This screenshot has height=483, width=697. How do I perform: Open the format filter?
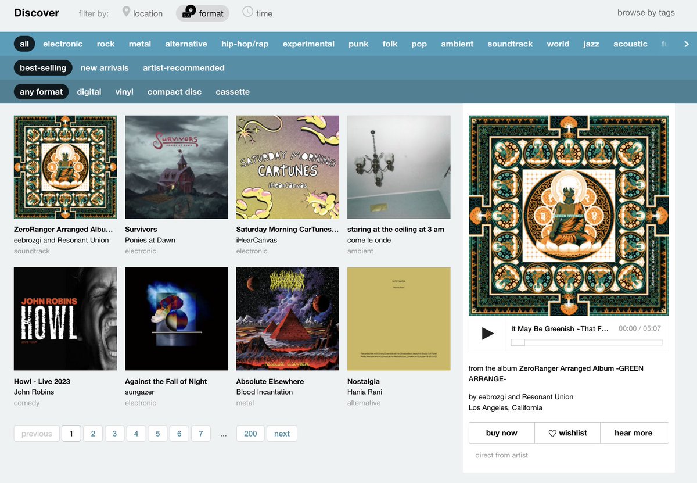click(x=203, y=13)
